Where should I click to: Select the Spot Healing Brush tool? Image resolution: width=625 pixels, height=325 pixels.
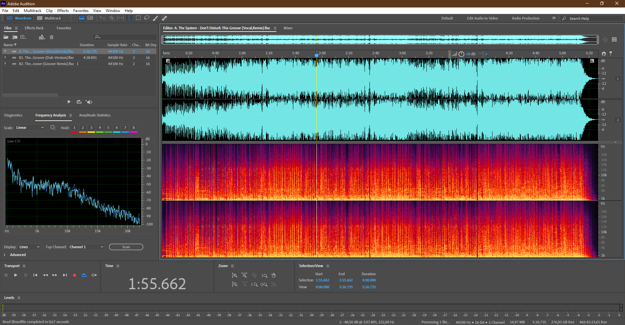point(164,18)
